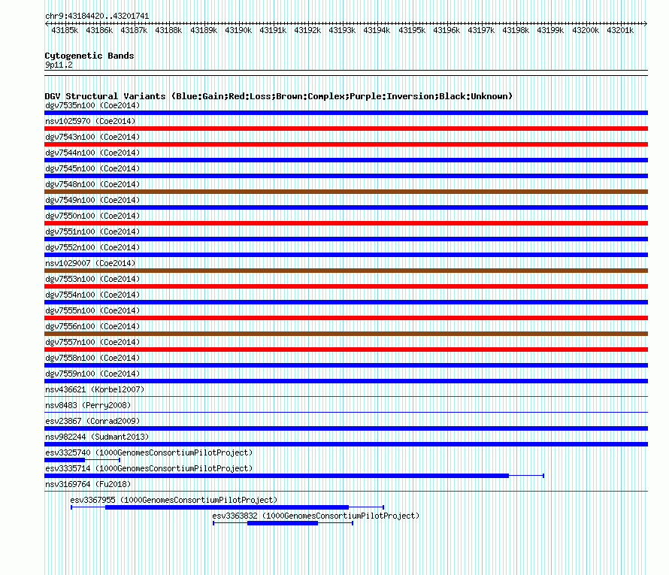Select the brown bar under dgv7556n100
The image size is (669, 575).
tap(346, 334)
